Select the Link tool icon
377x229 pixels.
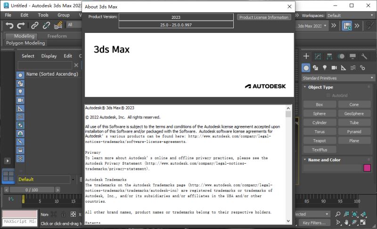point(34,25)
